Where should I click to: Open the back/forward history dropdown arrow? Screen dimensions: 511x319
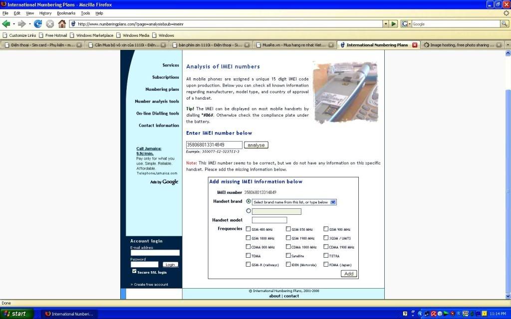[29, 24]
